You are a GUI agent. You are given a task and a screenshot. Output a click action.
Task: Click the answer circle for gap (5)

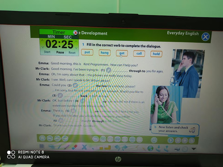coord(73,111)
